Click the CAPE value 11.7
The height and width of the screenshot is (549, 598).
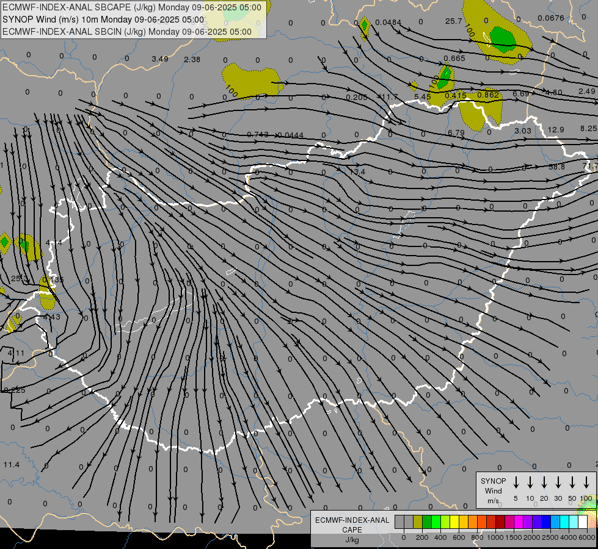click(x=390, y=97)
